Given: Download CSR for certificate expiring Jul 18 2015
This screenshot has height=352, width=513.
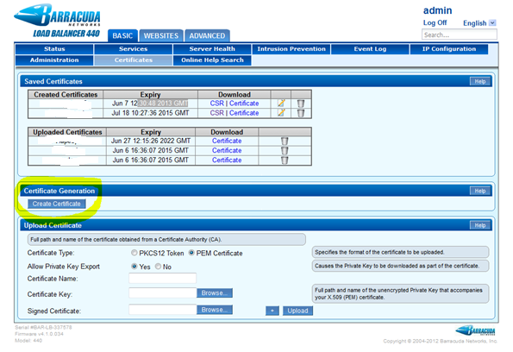Looking at the screenshot, I should [217, 113].
